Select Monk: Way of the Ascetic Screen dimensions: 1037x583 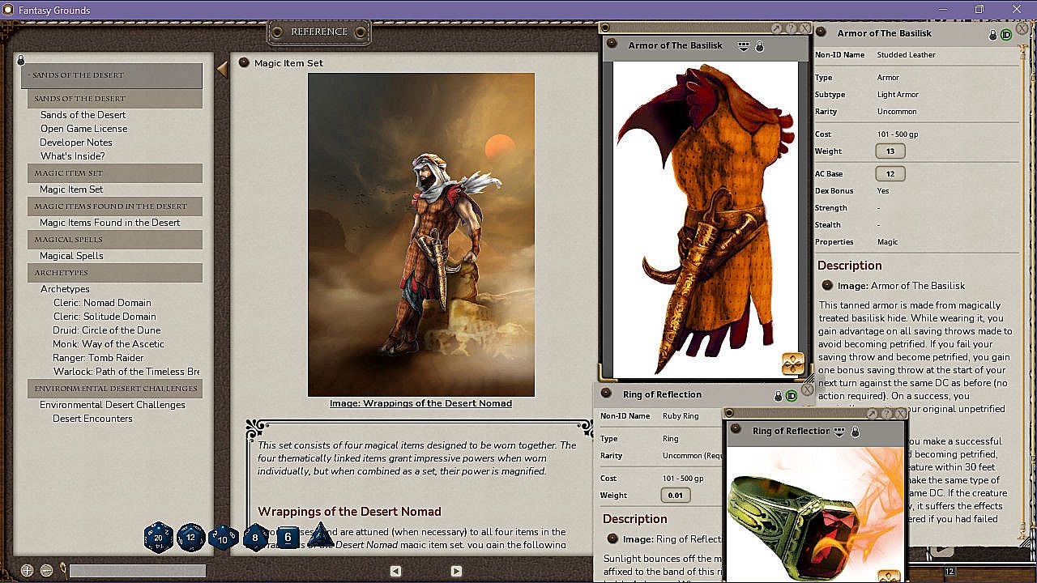pyautogui.click(x=109, y=344)
